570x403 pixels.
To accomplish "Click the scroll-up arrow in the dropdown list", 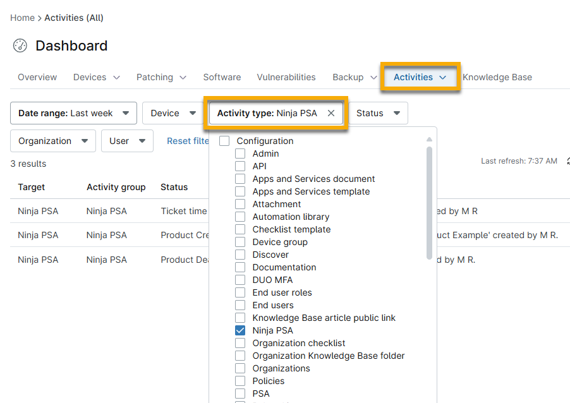I will (x=429, y=140).
